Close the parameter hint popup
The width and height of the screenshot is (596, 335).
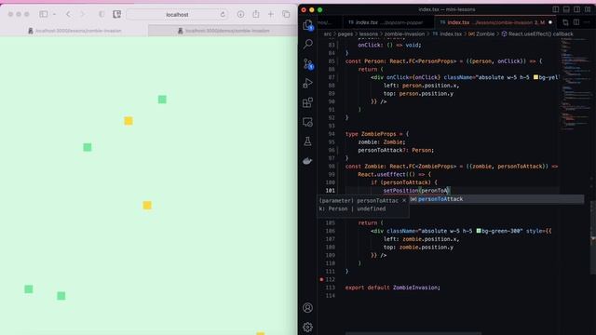click(x=404, y=201)
